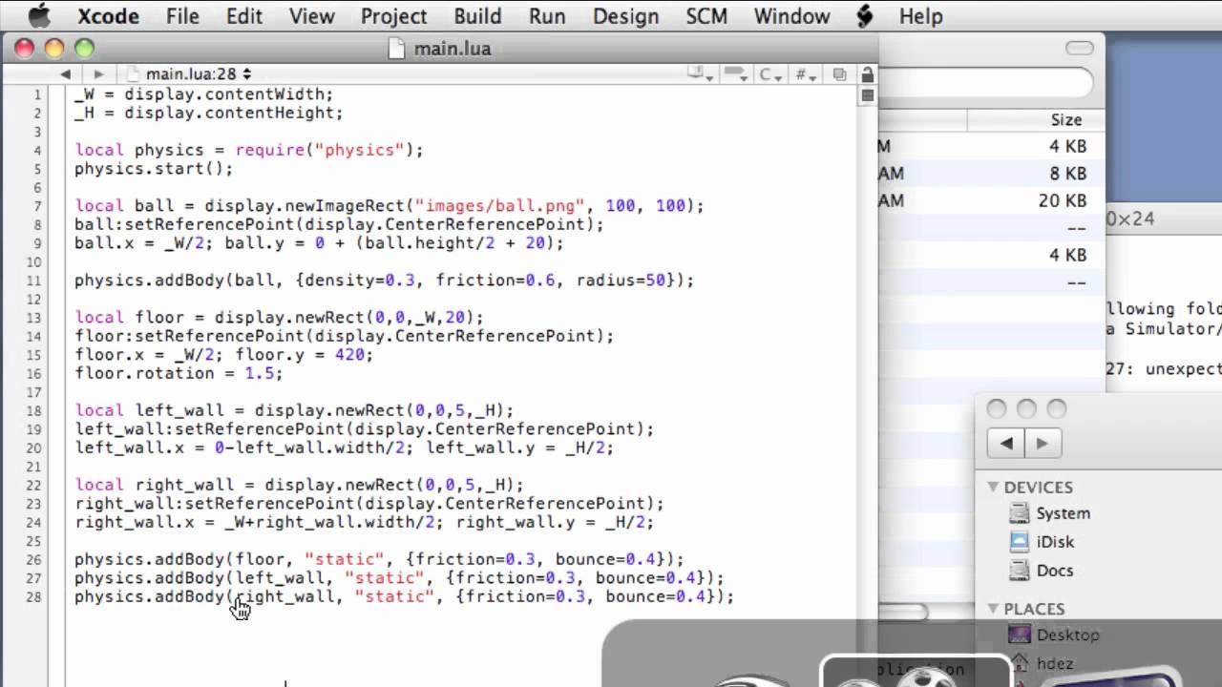Viewport: 1222px width, 687px height.
Task: Click the split editor button above scrollbar
Action: (x=867, y=94)
